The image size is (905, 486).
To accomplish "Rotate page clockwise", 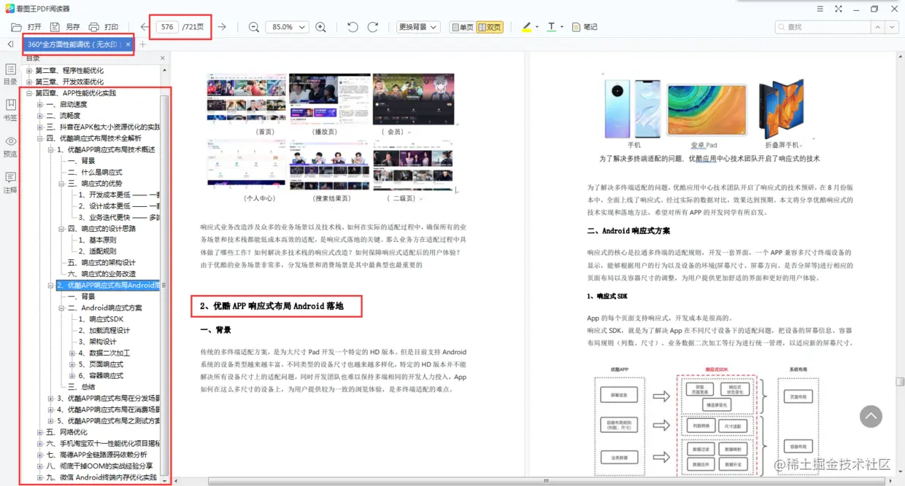I will 372,27.
